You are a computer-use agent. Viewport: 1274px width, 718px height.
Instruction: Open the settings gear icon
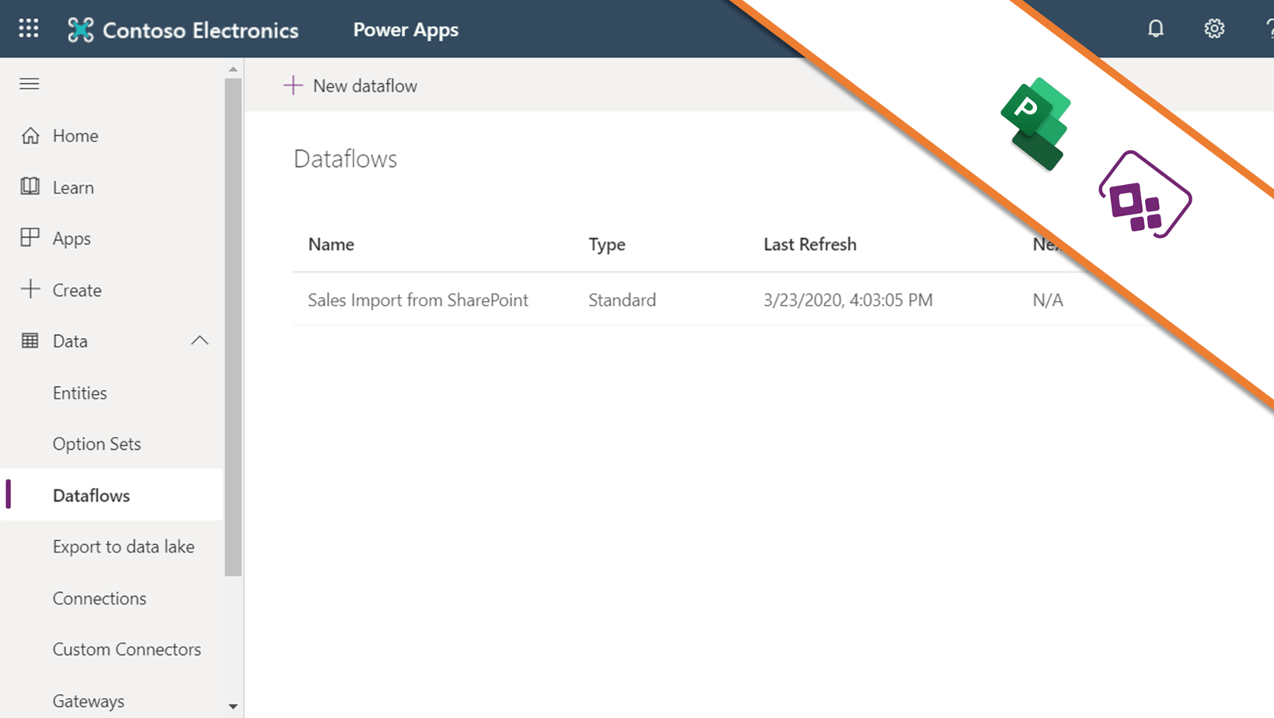pos(1214,29)
